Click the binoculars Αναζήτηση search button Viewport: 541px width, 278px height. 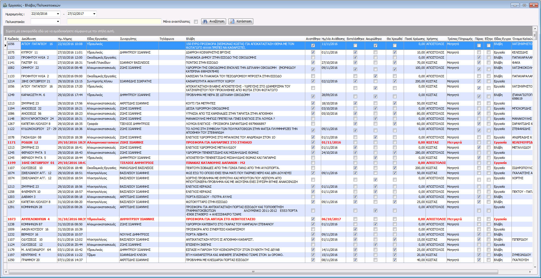point(214,21)
